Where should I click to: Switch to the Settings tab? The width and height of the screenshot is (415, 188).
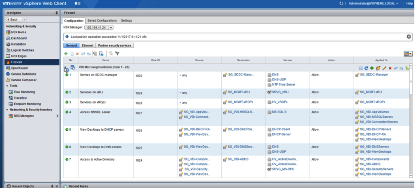point(126,21)
